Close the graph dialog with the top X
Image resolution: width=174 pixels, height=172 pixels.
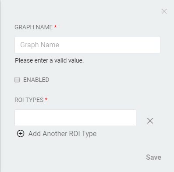pos(164,11)
